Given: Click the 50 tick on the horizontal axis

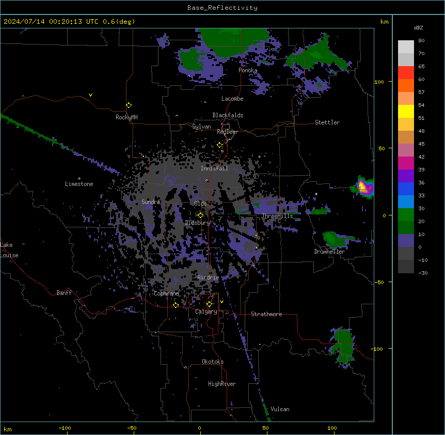Looking at the screenshot, I should 265,428.
